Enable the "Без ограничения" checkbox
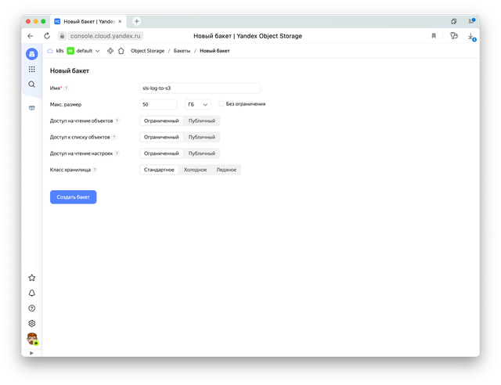The image size is (501, 385). pyautogui.click(x=222, y=103)
